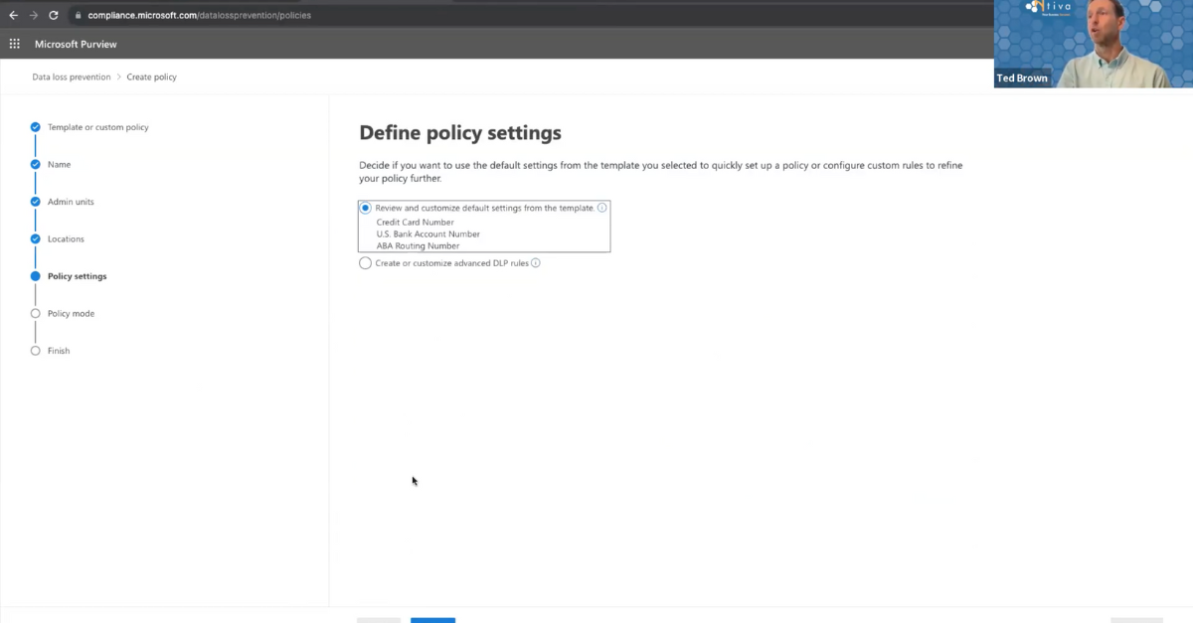
Task: Navigate to Data loss prevention breadcrumb
Action: 72,77
